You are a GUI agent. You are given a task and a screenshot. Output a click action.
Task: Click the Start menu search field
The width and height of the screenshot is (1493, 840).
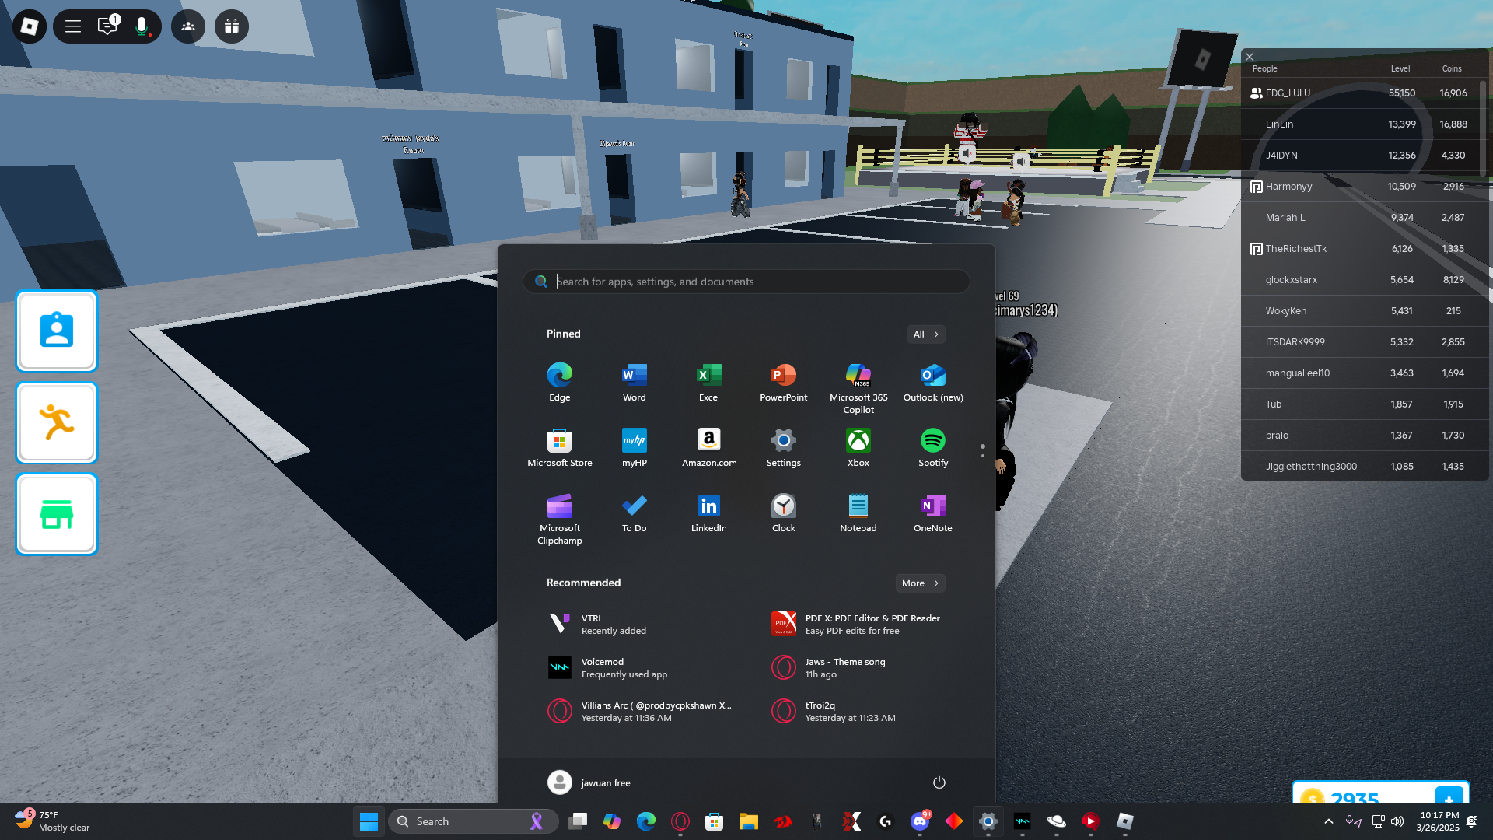[x=746, y=282]
